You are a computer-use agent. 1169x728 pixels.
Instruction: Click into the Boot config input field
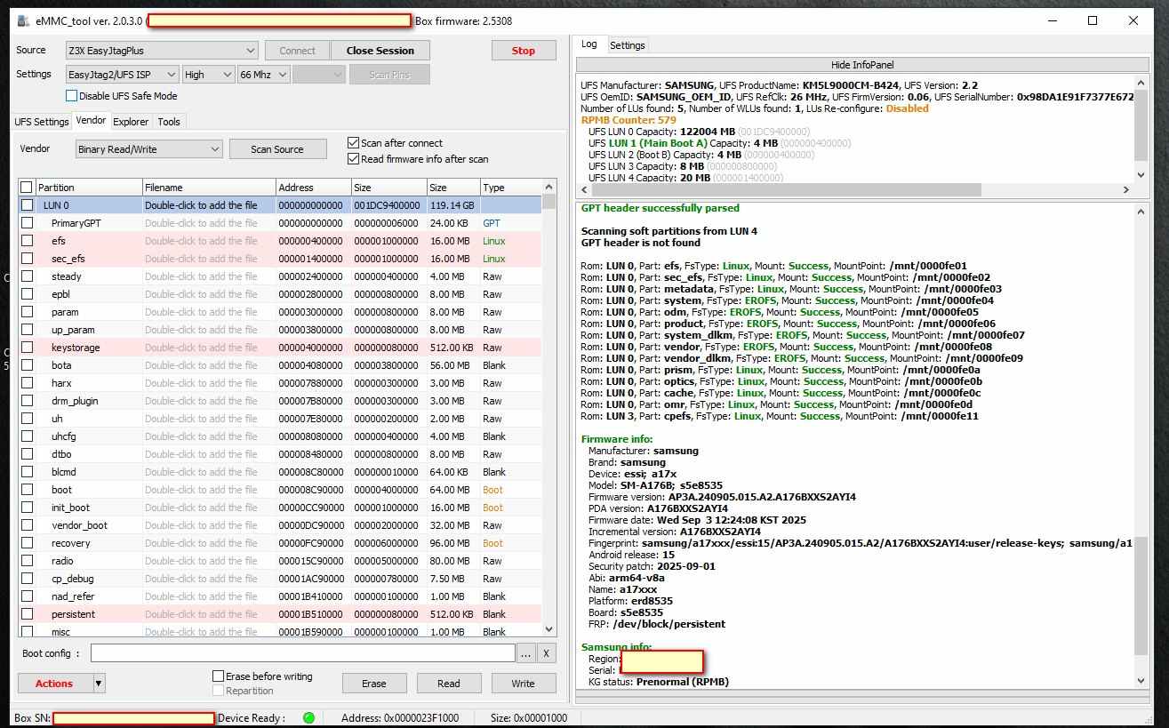coord(302,653)
